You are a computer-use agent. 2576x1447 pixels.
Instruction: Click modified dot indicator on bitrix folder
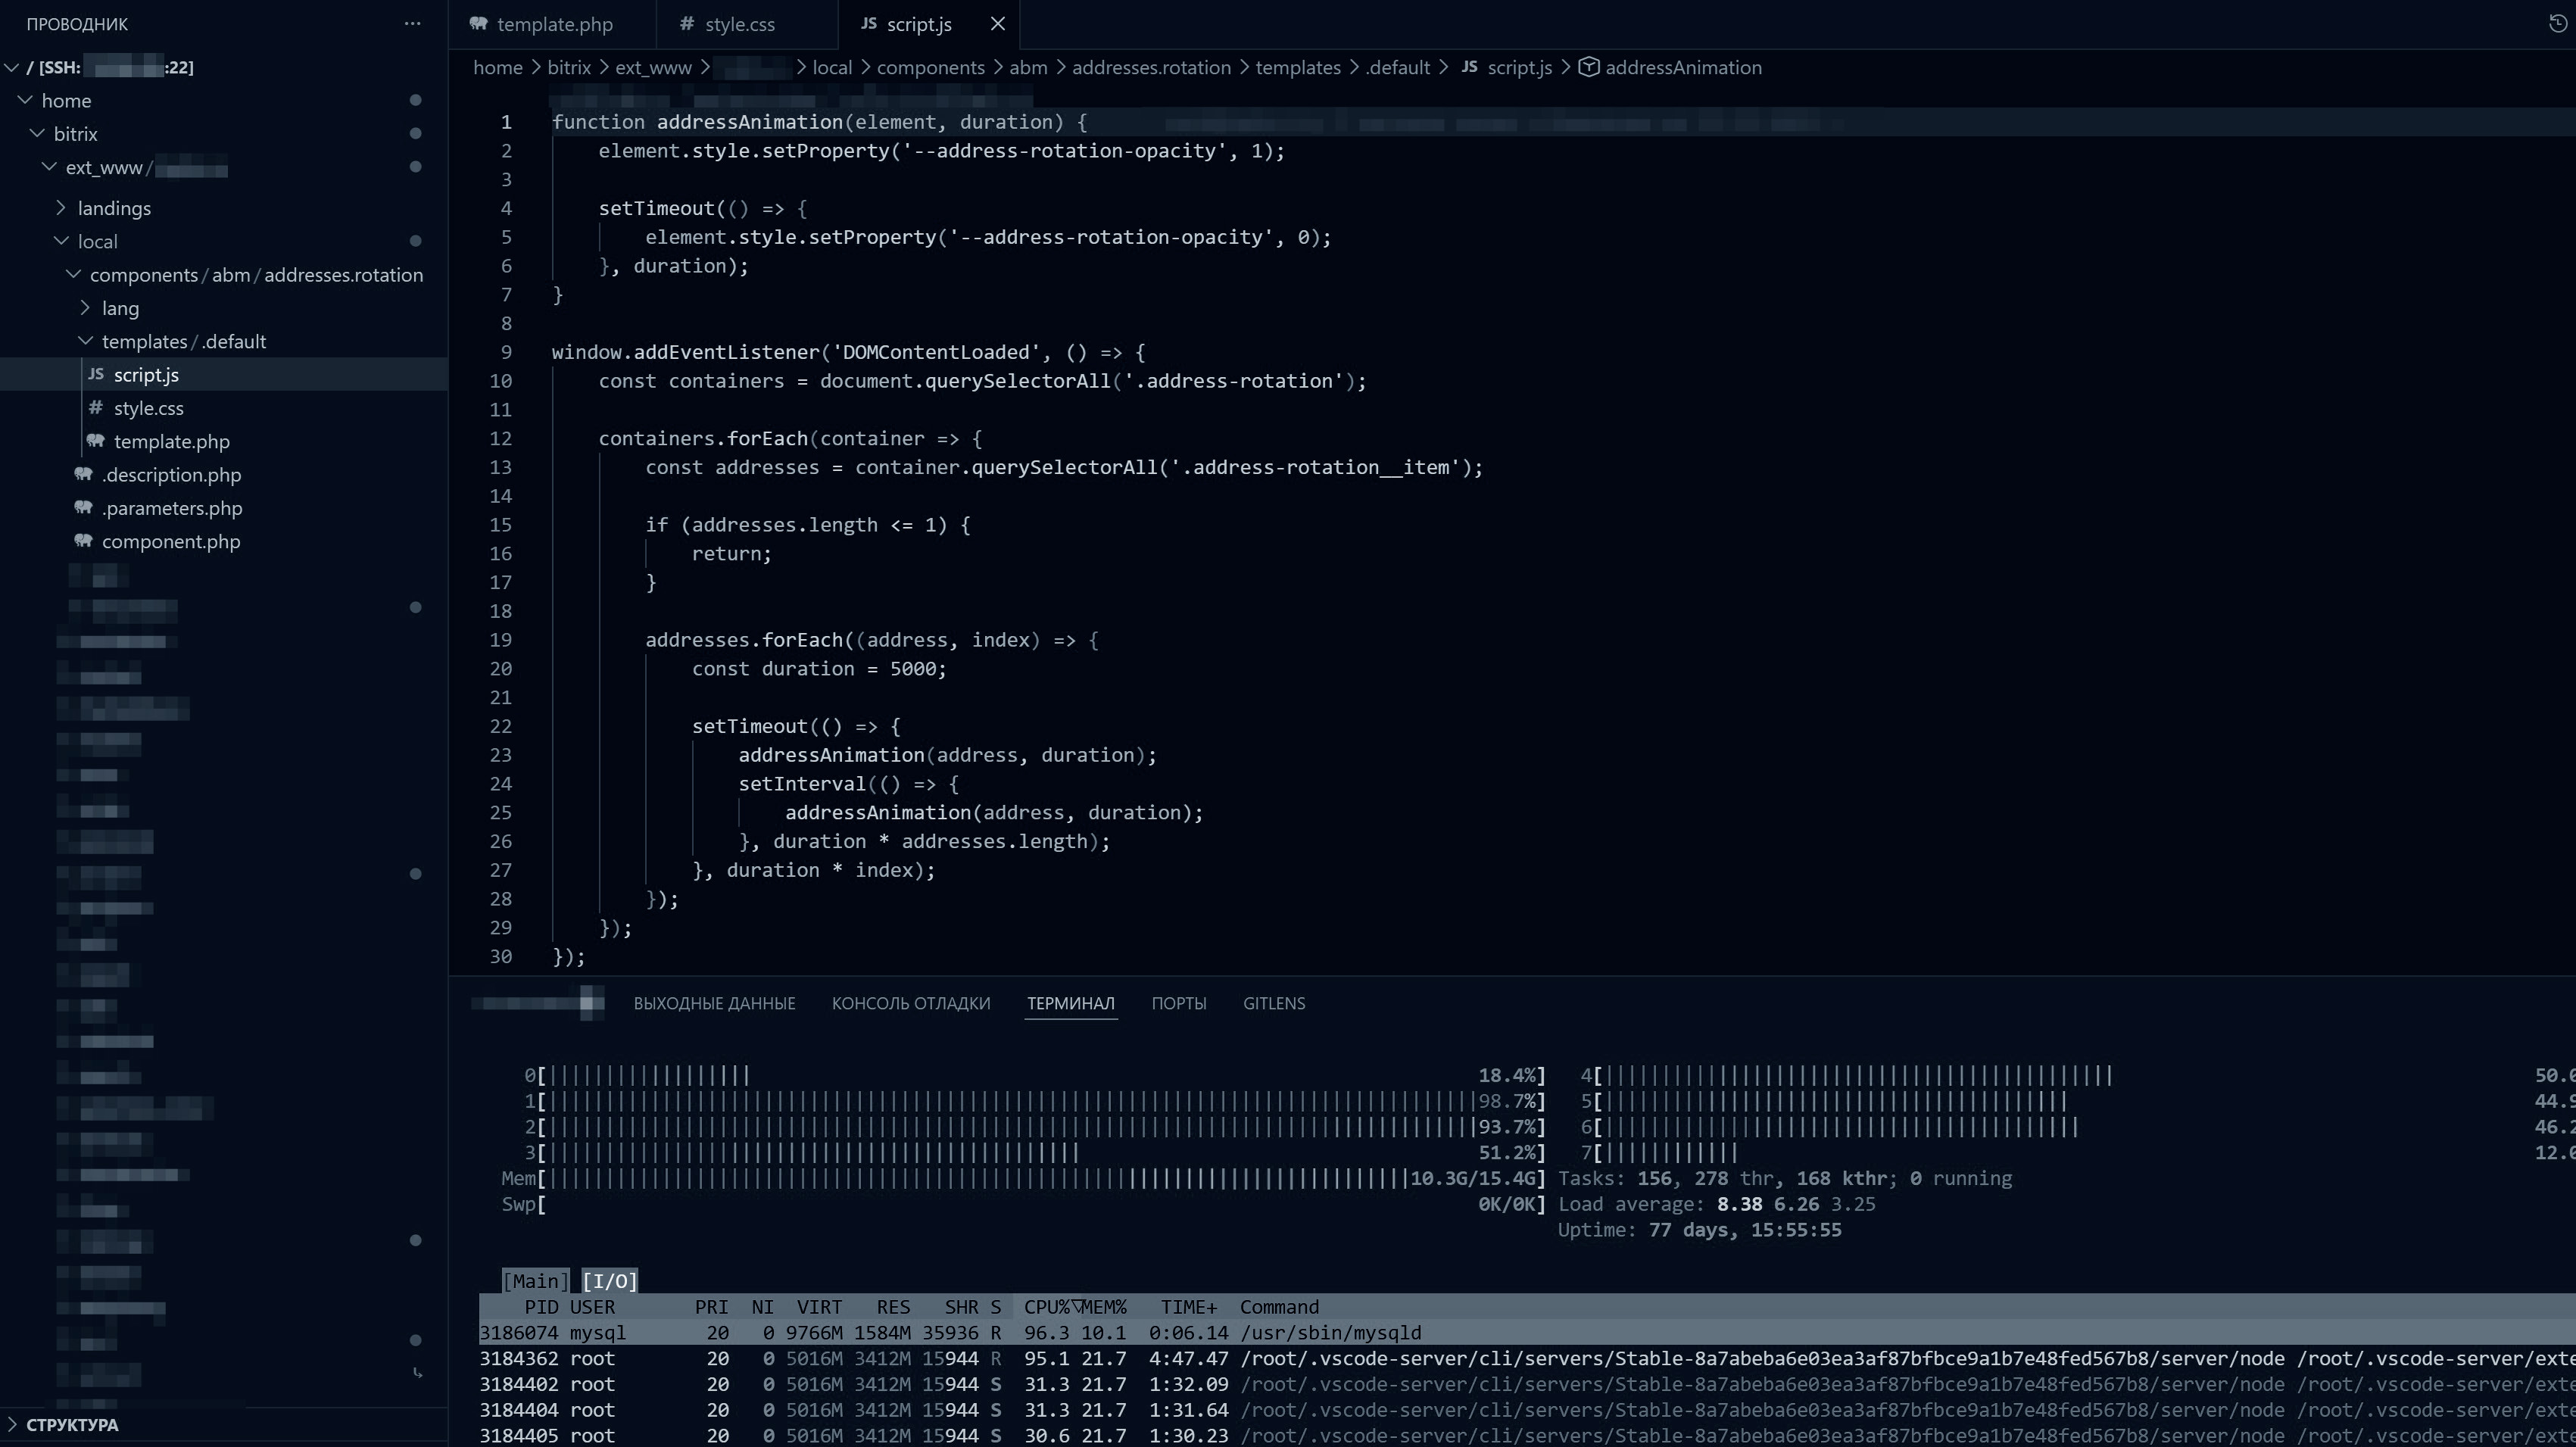pyautogui.click(x=415, y=133)
